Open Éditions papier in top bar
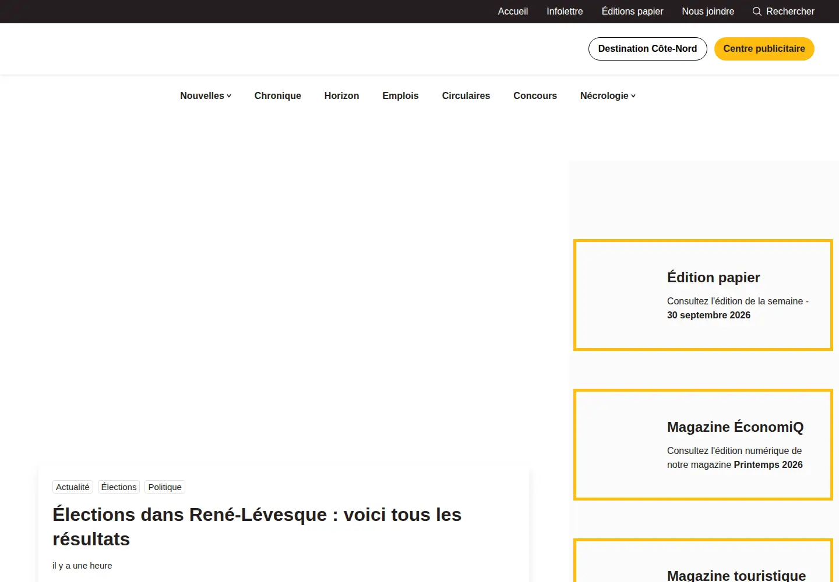The height and width of the screenshot is (582, 839). pyautogui.click(x=632, y=12)
